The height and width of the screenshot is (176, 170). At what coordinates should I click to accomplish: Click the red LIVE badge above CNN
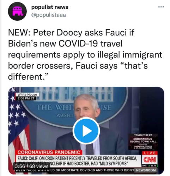click(150, 153)
